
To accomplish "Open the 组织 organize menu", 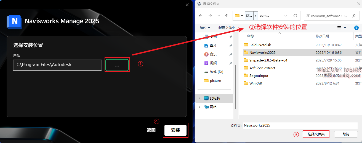I will click(x=205, y=28).
